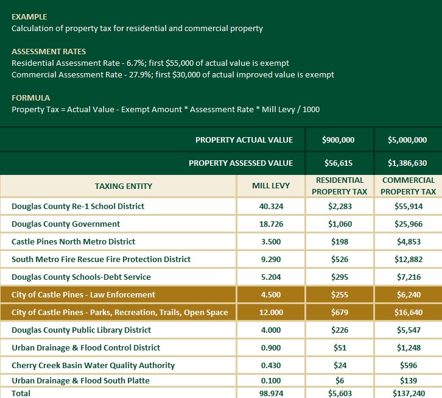Viewport: 442px width, 398px height.
Task: Select the COMMERCIAL PROPERTY TAX column header
Action: click(408, 186)
